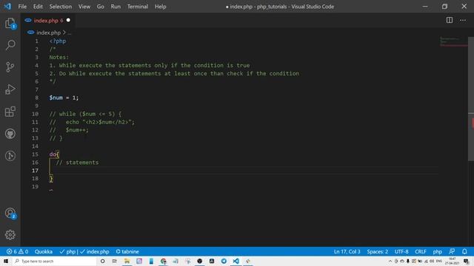Open the Terminal menu

[138, 7]
